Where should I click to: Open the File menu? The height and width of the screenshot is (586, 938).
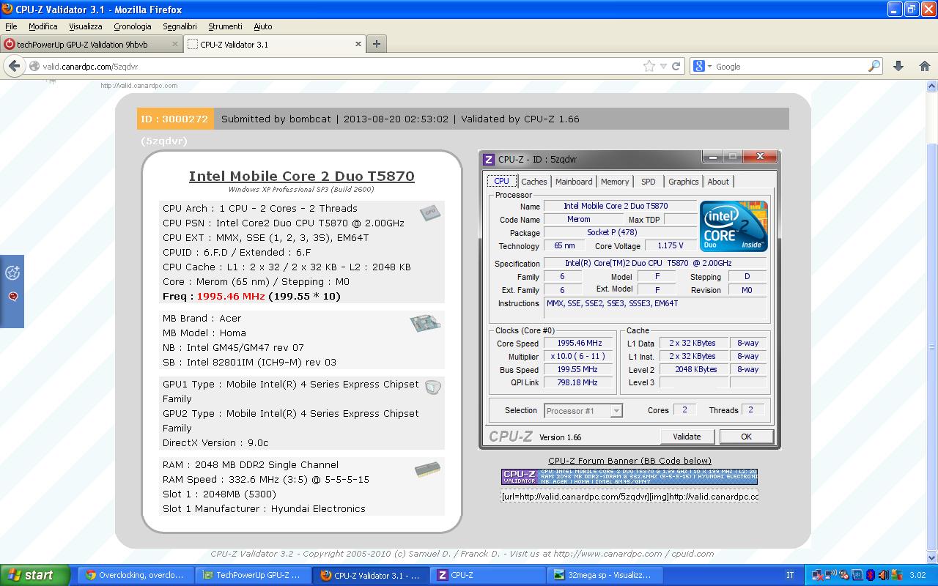[x=11, y=26]
